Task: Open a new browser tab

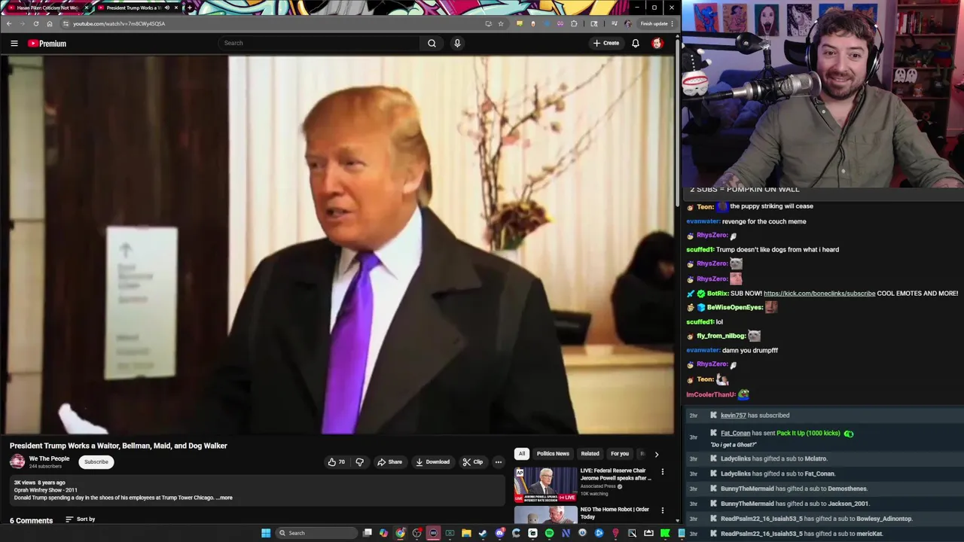Action: pos(189,8)
